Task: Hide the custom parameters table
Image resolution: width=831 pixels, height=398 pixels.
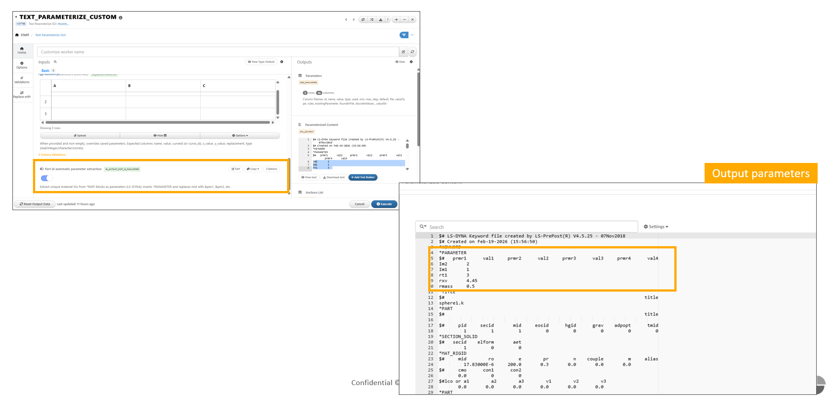Action: pos(160,135)
